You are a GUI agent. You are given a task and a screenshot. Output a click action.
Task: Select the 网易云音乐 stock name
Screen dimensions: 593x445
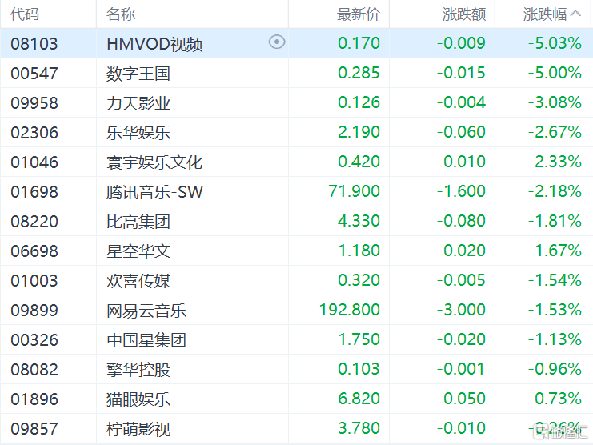point(146,310)
